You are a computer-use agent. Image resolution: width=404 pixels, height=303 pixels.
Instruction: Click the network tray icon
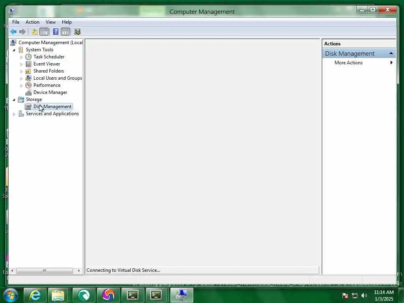tap(355, 296)
